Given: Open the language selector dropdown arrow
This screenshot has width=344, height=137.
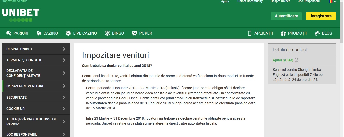Looking at the screenshot, I should [335, 2].
